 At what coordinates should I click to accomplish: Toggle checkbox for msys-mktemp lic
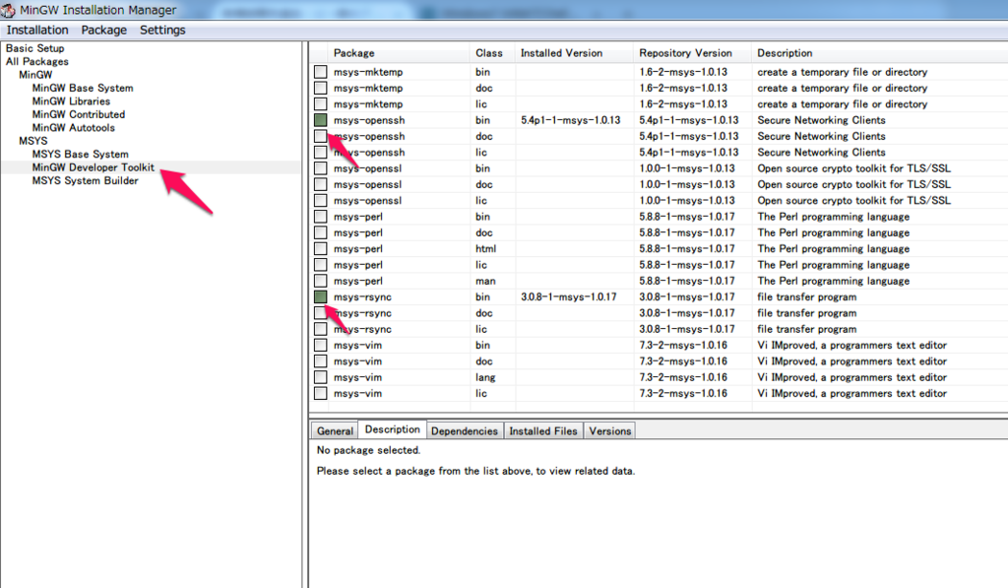click(x=320, y=104)
